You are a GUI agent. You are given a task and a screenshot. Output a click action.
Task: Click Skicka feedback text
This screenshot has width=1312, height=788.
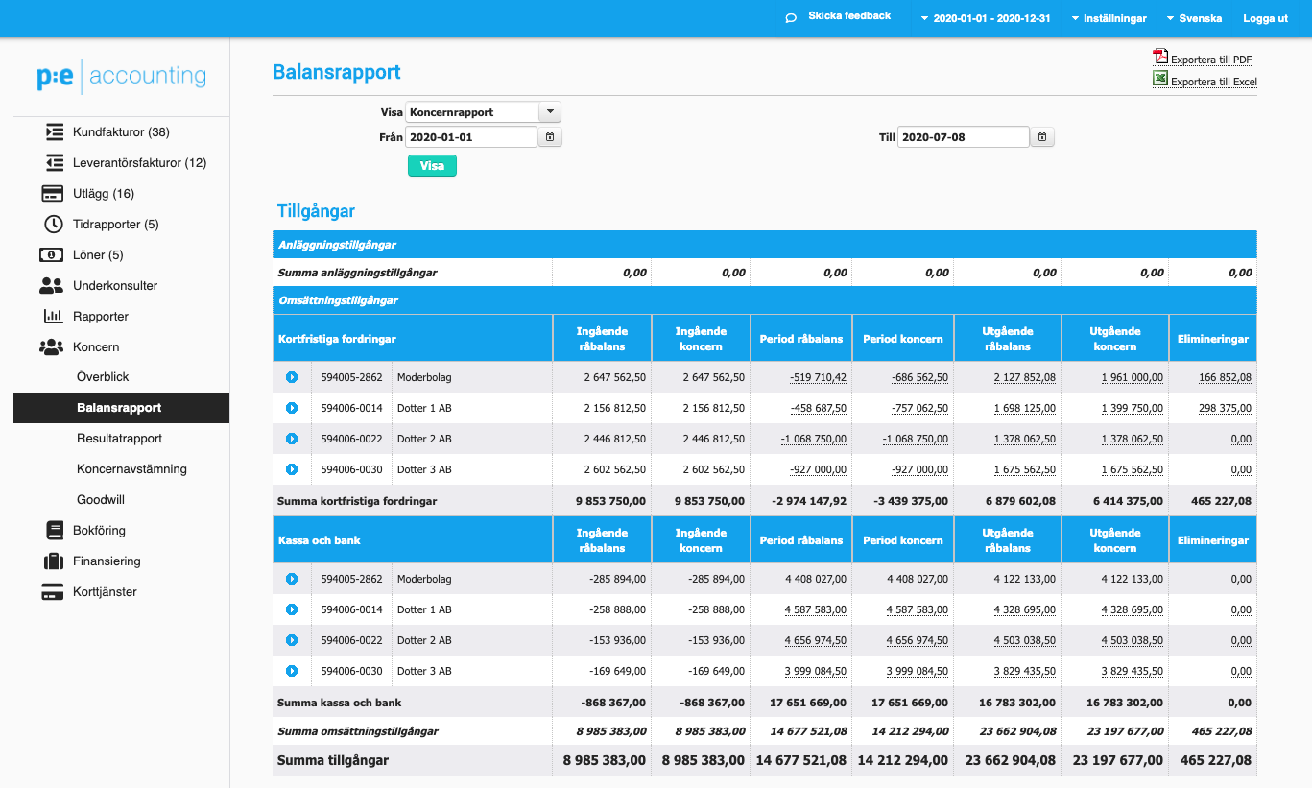tap(849, 16)
